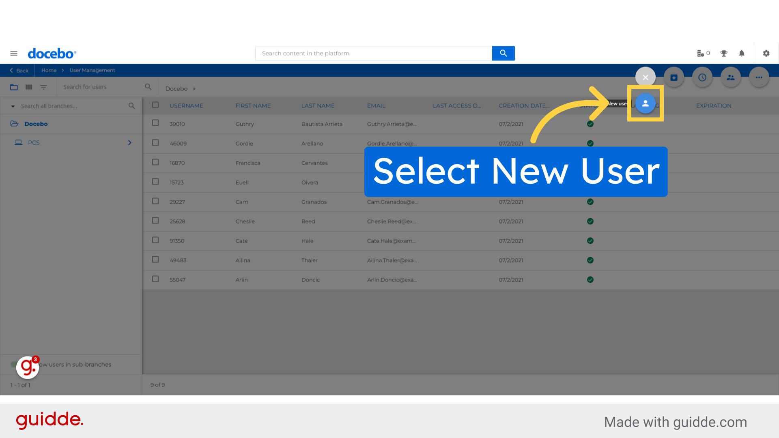The width and height of the screenshot is (779, 438).
Task: Open the clock history icon in toolbar
Action: [702, 77]
